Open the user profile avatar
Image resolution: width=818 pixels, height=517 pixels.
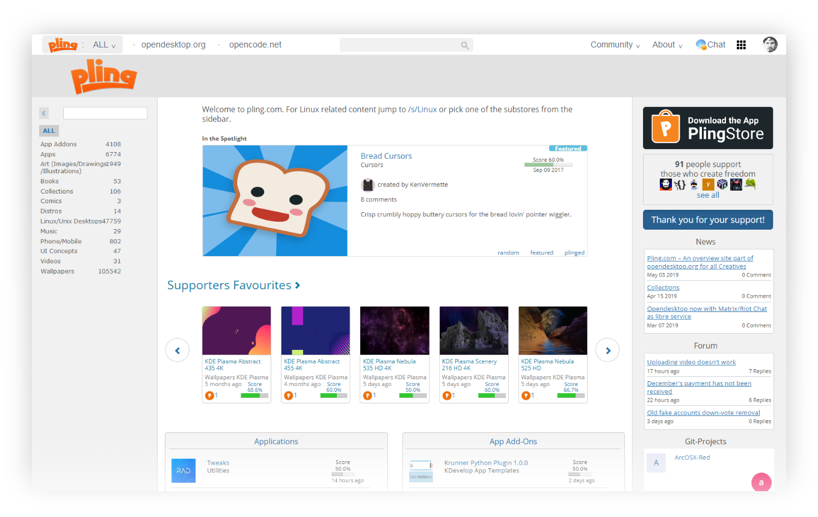point(770,44)
